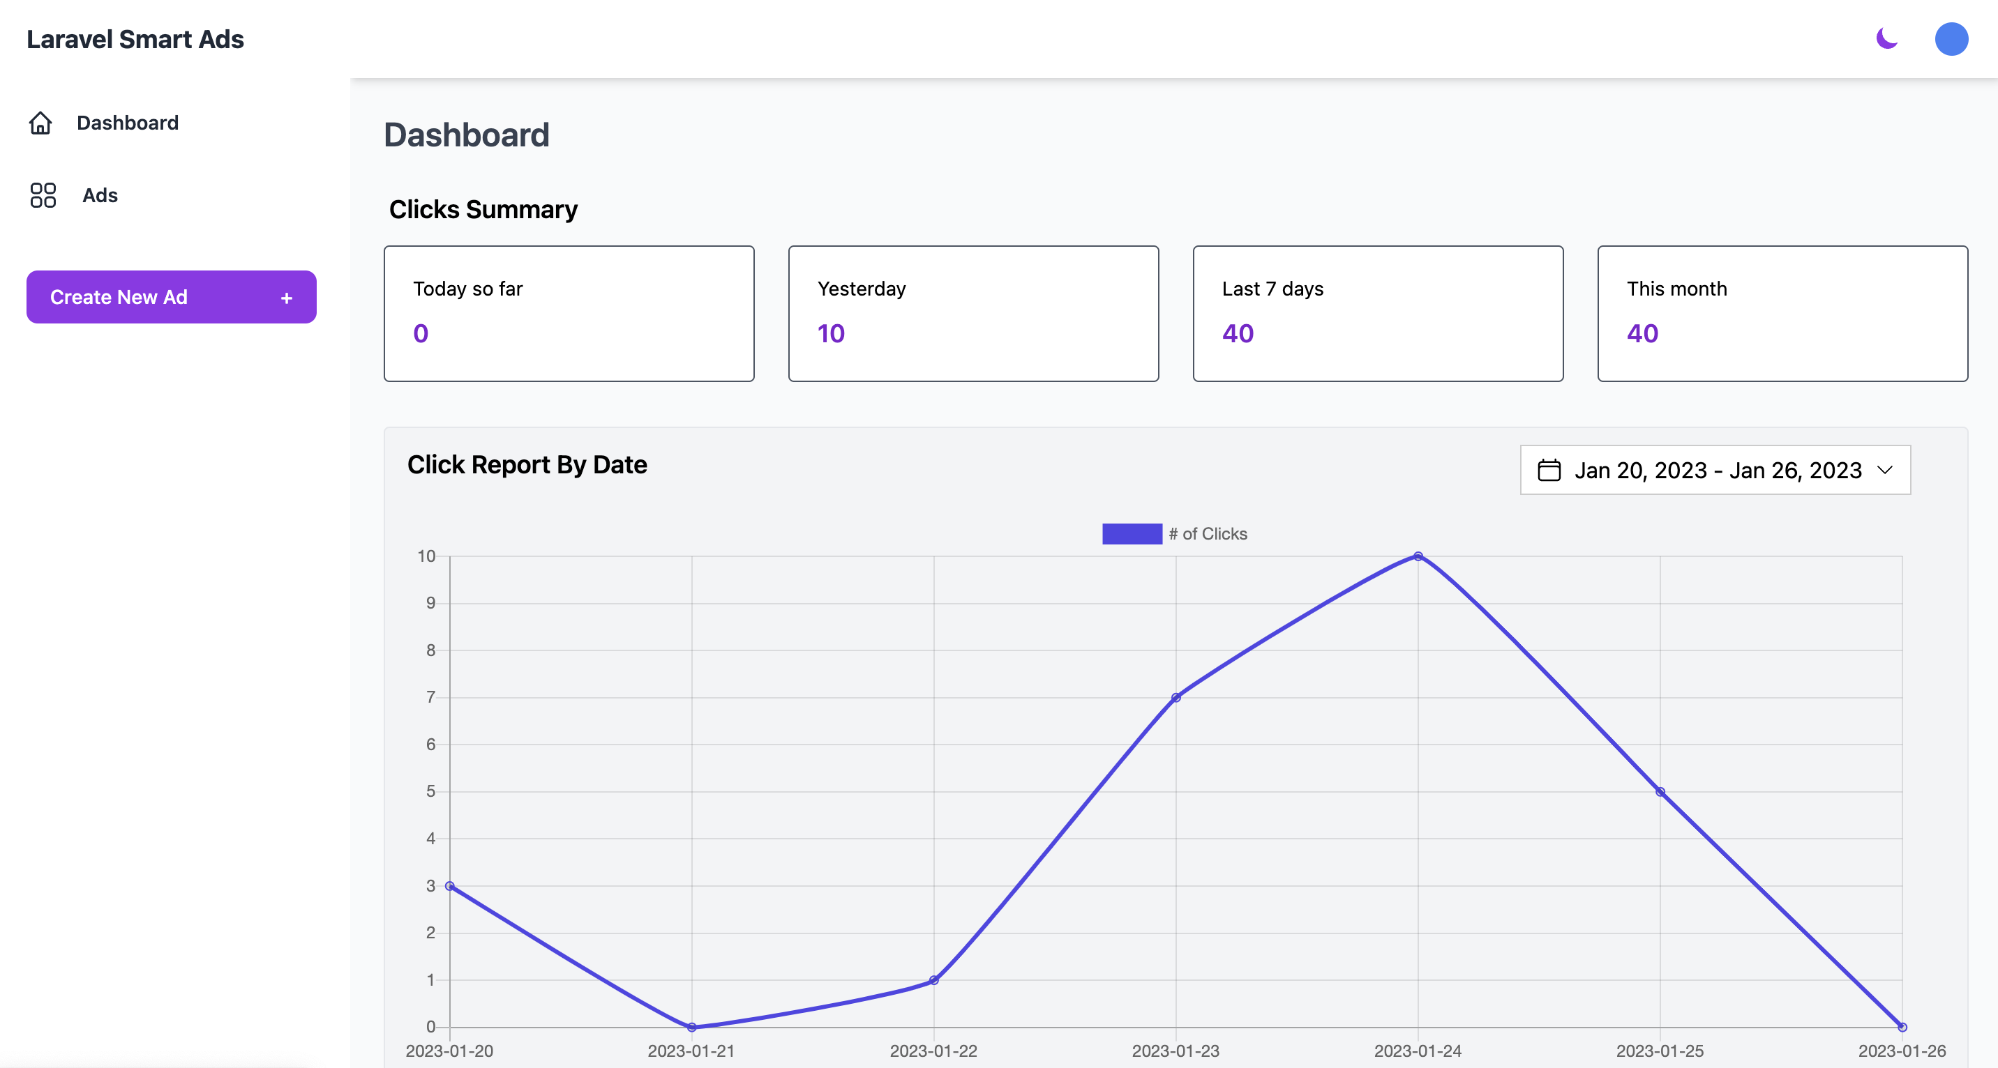Go to the Dashboard menu item
Screen dimensions: 1998x1068
click(127, 123)
